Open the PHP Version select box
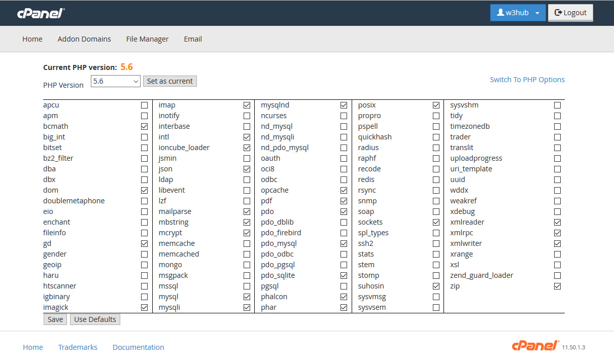The image size is (614, 361). (116, 81)
